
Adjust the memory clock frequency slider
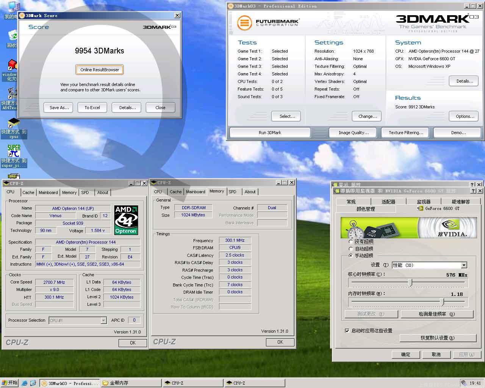(442, 302)
